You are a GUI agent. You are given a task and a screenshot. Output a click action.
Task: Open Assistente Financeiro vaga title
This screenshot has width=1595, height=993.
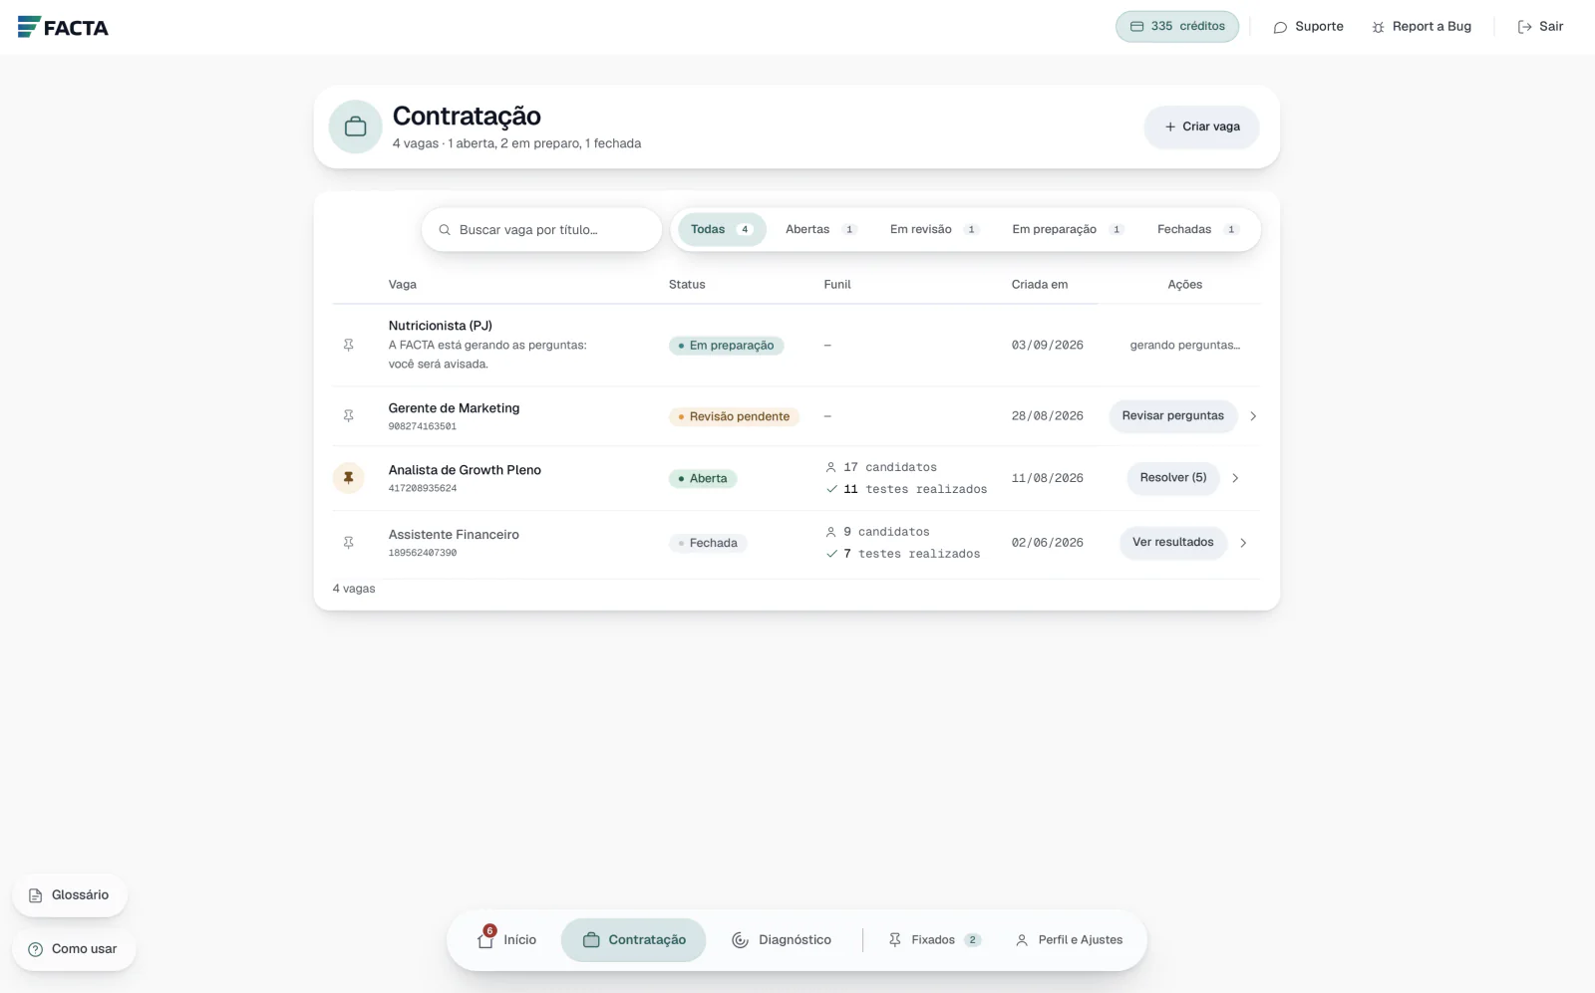(454, 535)
